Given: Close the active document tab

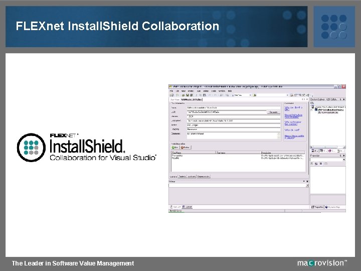Looking at the screenshot, I should click(307, 99).
